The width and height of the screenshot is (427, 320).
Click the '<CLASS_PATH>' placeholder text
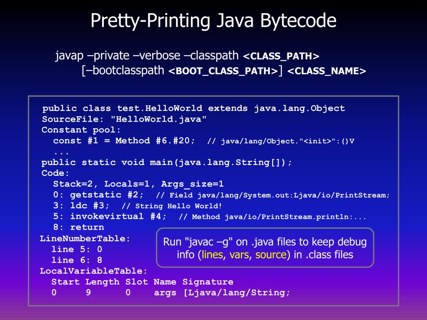(x=281, y=56)
